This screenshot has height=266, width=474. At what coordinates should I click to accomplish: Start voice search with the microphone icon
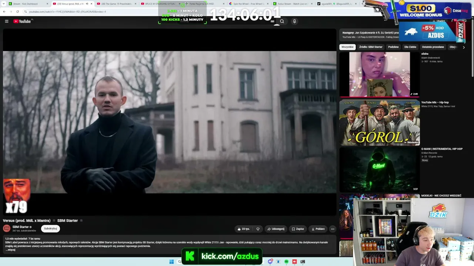click(294, 21)
